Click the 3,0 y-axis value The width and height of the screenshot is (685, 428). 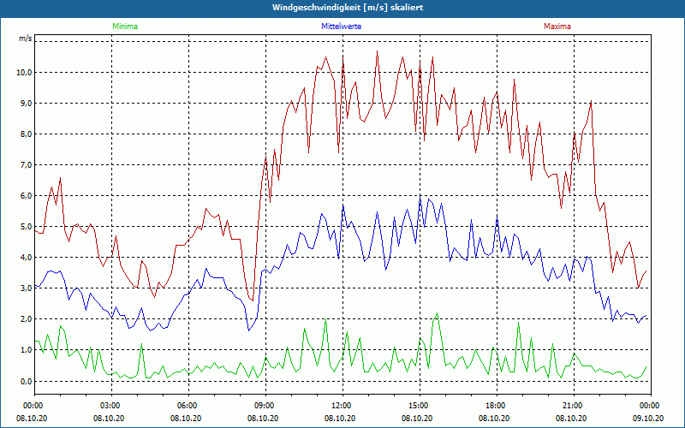click(x=26, y=288)
